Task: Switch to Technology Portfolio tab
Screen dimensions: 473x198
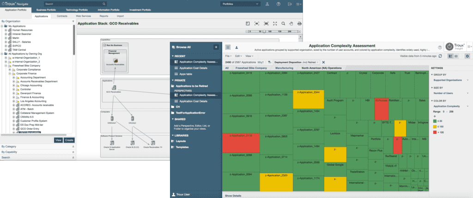Action: tap(77, 10)
